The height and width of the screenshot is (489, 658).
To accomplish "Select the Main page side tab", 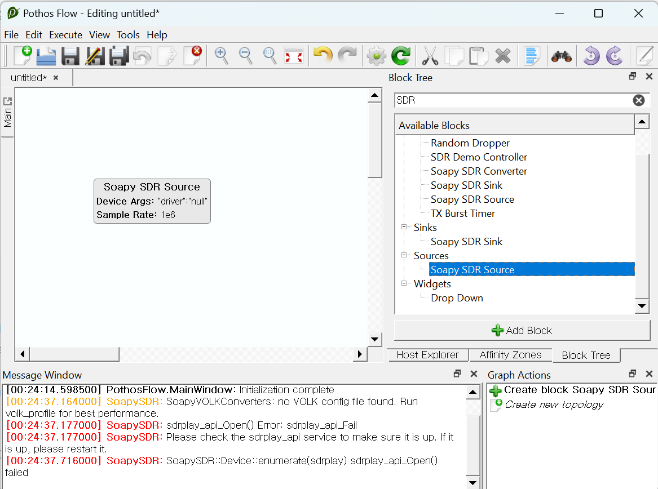I will (x=7, y=113).
